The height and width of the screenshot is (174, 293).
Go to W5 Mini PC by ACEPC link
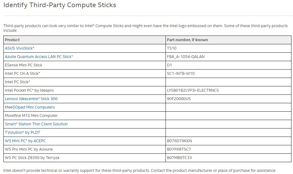(25, 141)
